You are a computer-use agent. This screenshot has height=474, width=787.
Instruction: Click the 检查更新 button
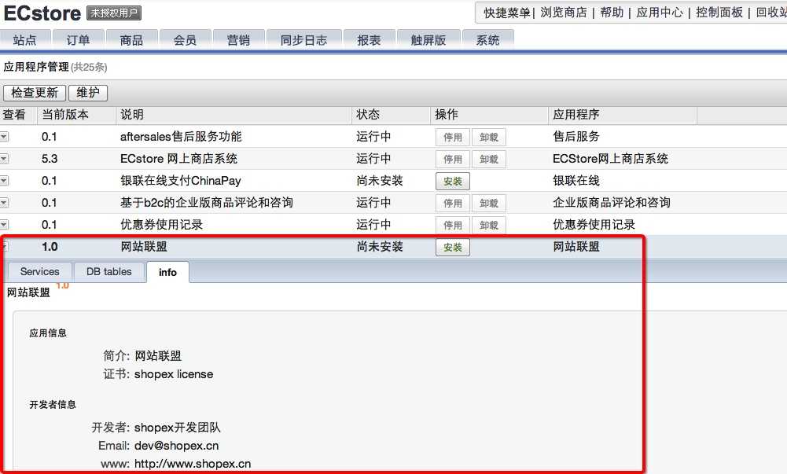35,93
